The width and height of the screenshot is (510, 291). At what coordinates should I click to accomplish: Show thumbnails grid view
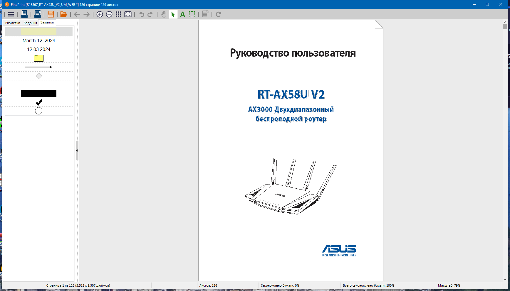(x=119, y=14)
